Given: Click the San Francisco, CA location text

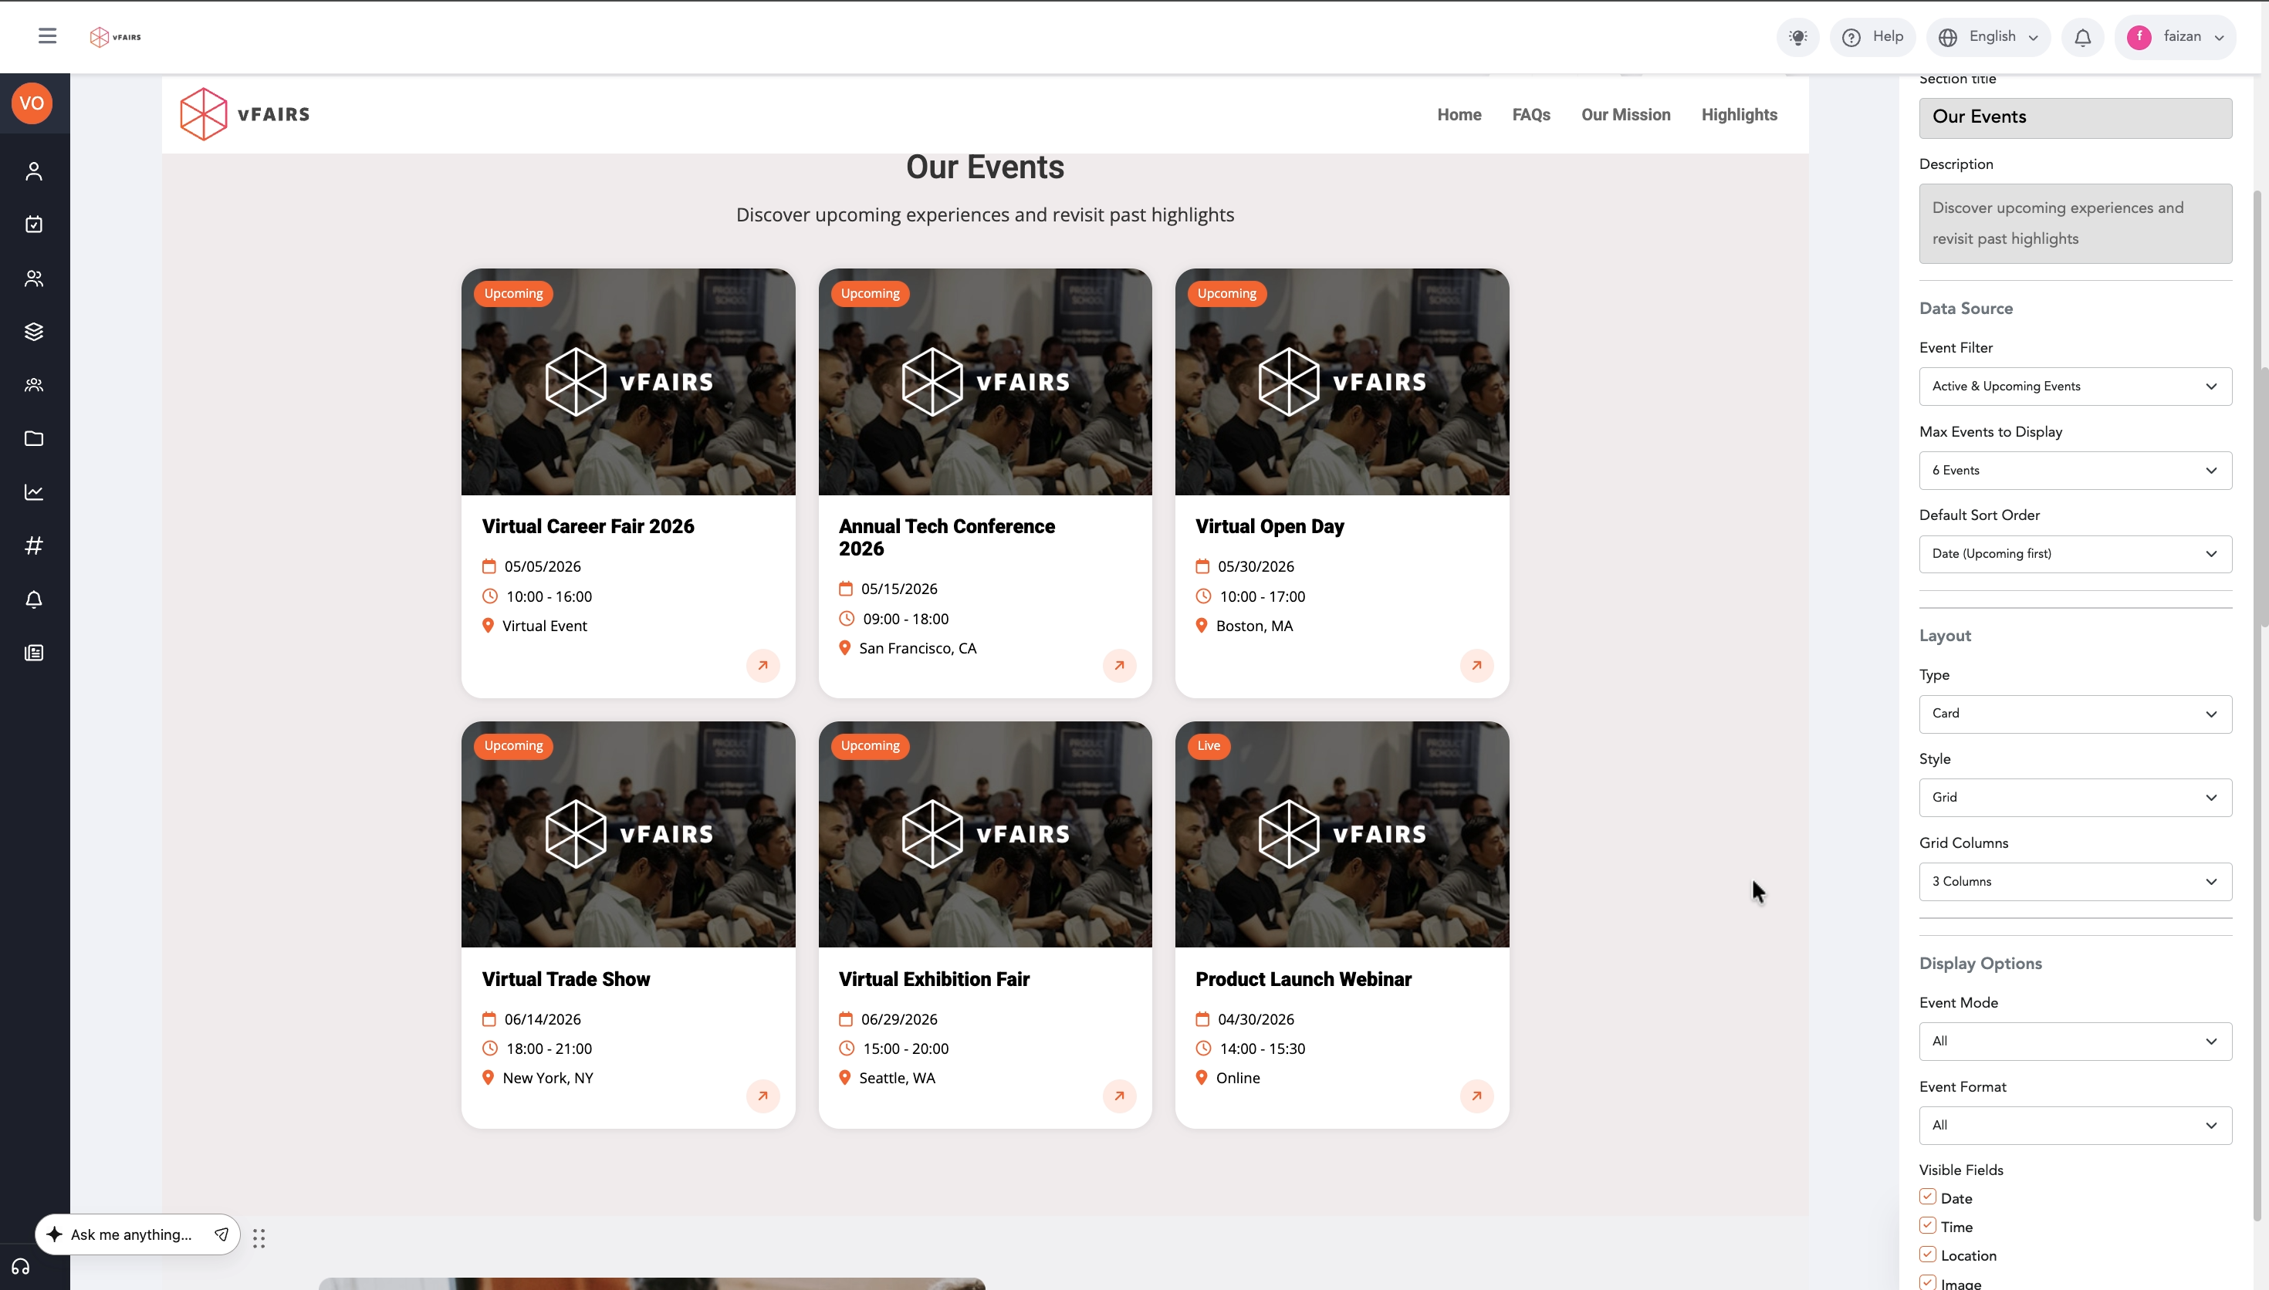Looking at the screenshot, I should 918,649.
